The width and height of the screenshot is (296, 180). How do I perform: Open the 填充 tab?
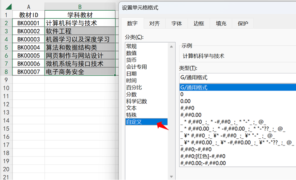coord(221,23)
